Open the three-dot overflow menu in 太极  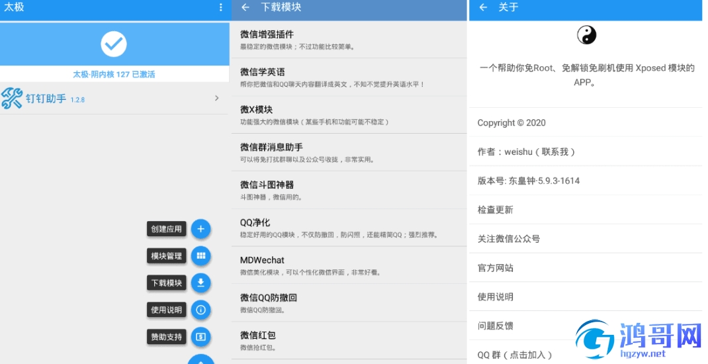(221, 7)
